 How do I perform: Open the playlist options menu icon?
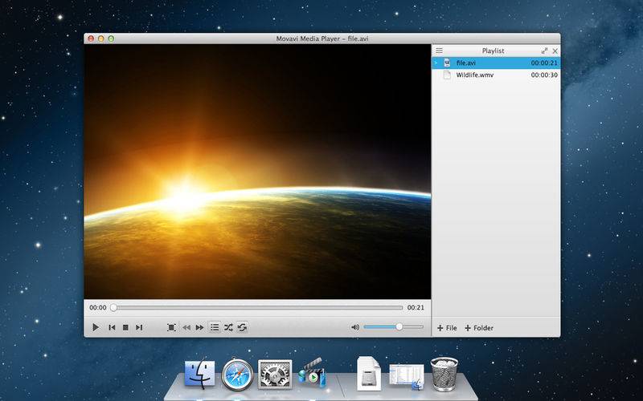point(439,51)
